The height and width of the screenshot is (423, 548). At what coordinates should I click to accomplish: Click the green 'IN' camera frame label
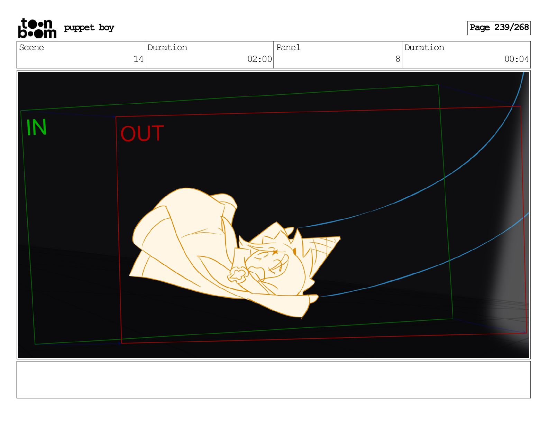tap(37, 128)
